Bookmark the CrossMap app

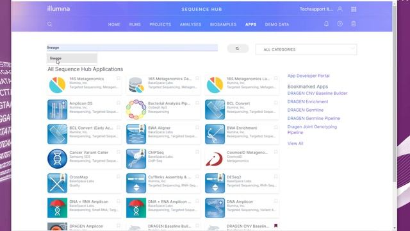(119, 177)
